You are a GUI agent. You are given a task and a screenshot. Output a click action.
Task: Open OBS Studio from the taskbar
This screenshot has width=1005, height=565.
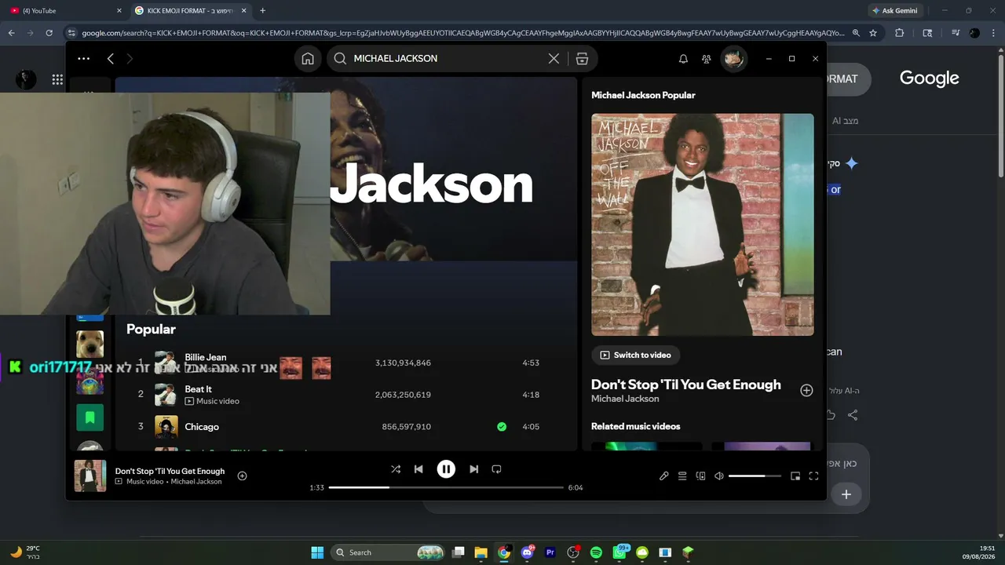click(x=573, y=552)
